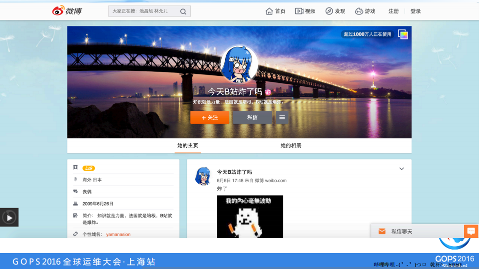Click the search magnifier icon

[x=183, y=11]
